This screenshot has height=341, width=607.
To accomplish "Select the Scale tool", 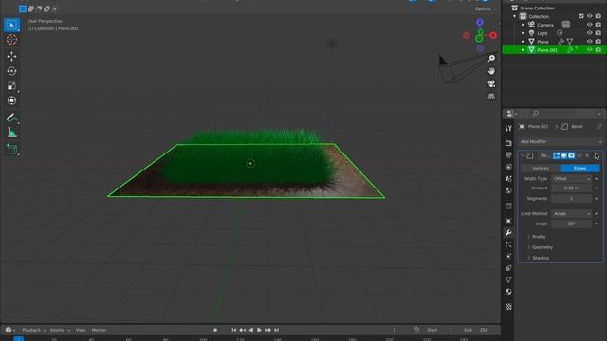I will point(11,86).
